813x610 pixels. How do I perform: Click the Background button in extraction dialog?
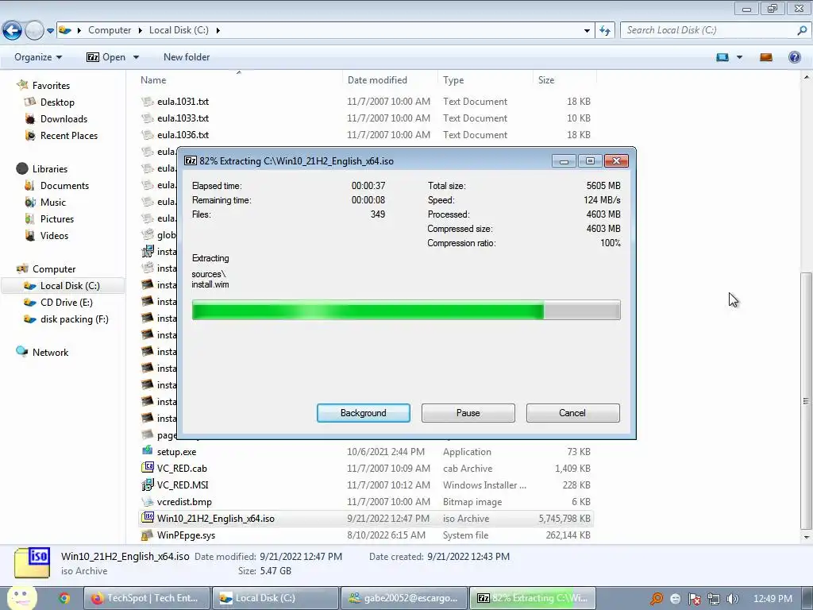point(363,413)
